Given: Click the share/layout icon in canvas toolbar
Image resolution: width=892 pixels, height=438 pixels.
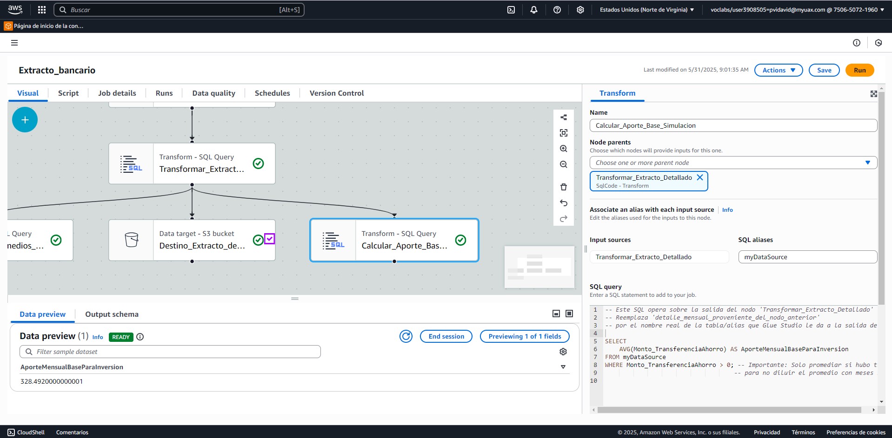Looking at the screenshot, I should pyautogui.click(x=564, y=117).
